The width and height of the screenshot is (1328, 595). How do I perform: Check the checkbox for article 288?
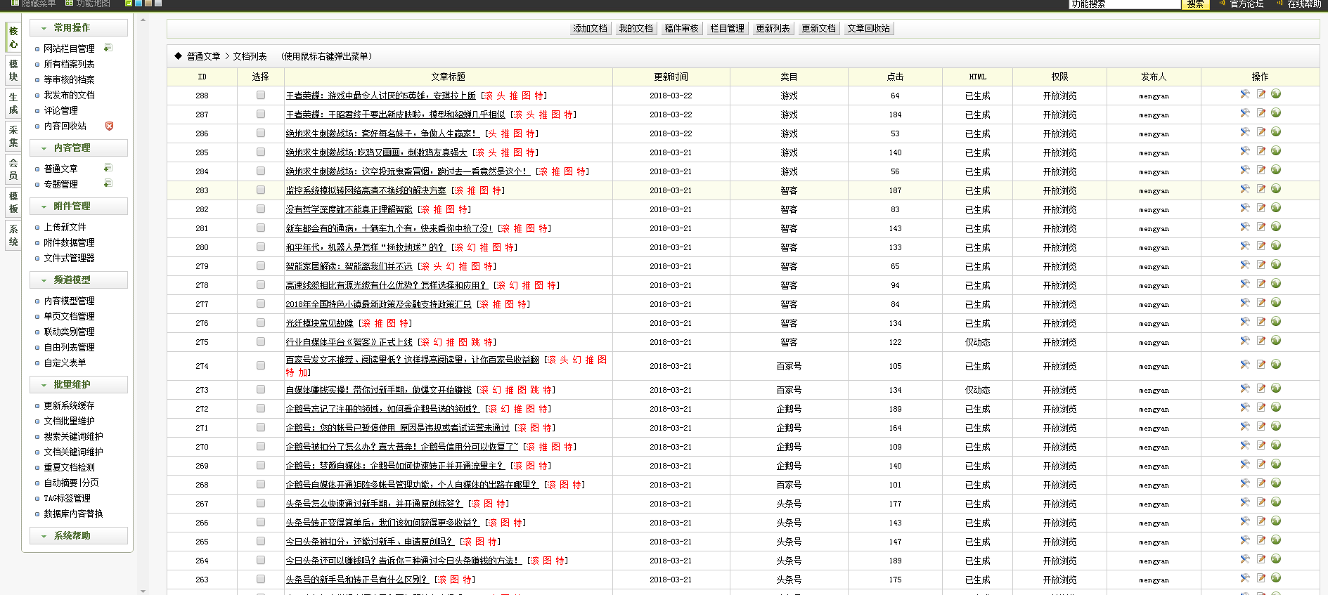[x=261, y=95]
